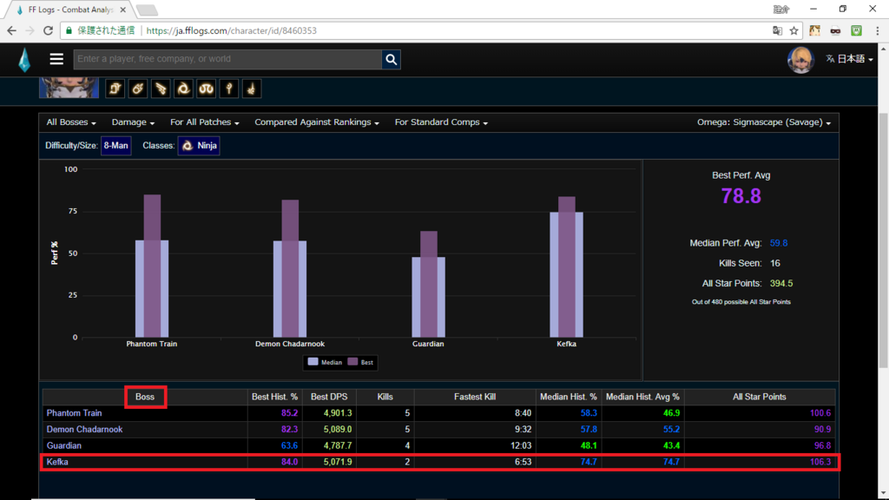Open For All Patches dropdown
Viewport: 889px width, 500px height.
click(205, 122)
